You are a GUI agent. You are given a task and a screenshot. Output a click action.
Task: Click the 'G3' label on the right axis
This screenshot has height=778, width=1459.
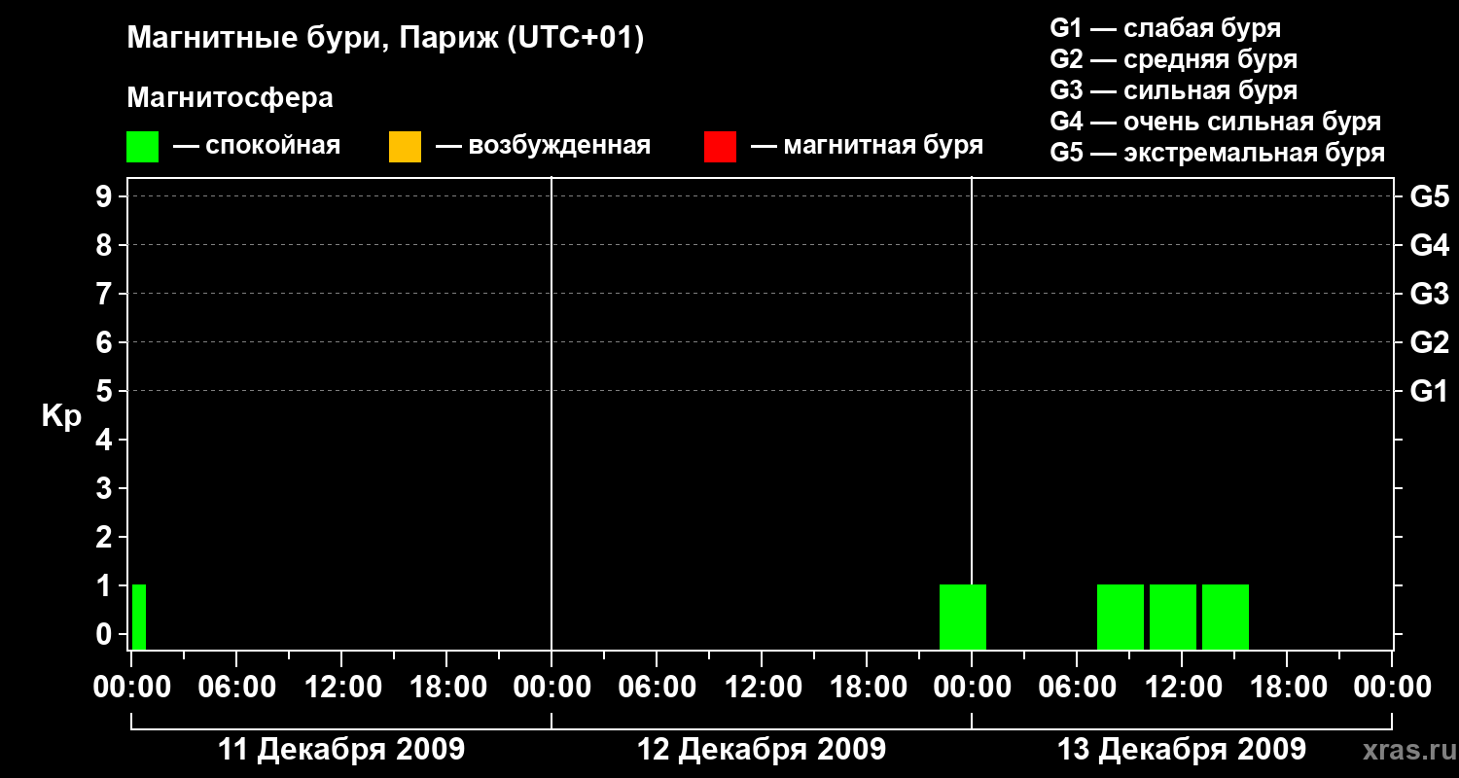[1430, 295]
